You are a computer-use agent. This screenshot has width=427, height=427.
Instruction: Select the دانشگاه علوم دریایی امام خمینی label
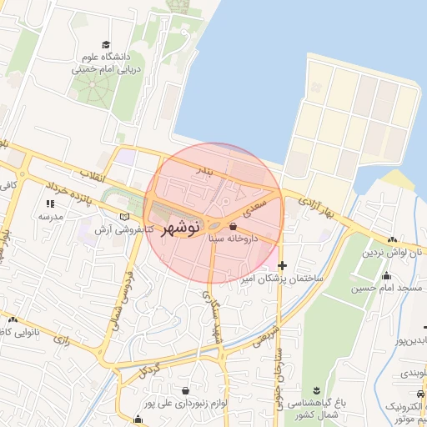106,63
